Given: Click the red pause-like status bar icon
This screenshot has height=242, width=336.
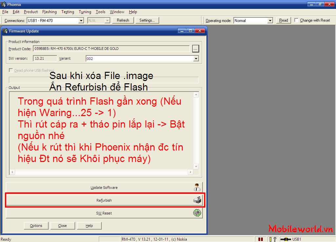Looking at the screenshot, I should click(x=261, y=239).
